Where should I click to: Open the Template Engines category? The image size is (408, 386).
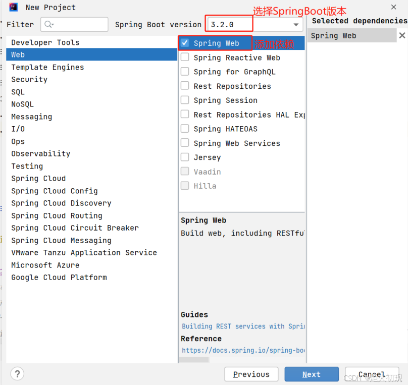[x=91, y=67]
